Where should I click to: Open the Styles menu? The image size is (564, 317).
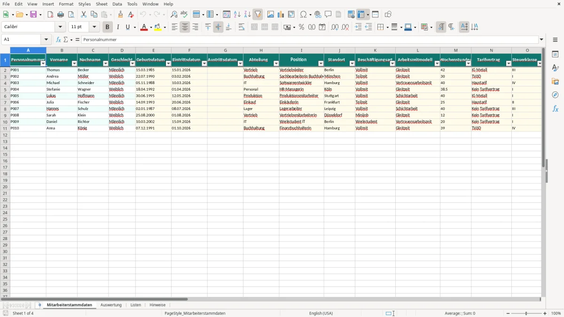click(x=85, y=4)
